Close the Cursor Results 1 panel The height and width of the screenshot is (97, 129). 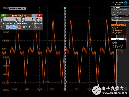[40, 16]
